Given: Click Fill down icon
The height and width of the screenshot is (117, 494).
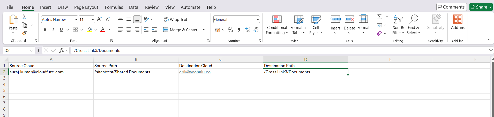Looking at the screenshot, I should tap(379, 25).
